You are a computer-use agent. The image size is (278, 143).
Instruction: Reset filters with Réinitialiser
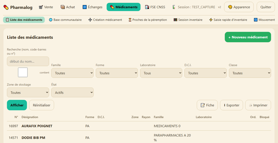(41, 105)
